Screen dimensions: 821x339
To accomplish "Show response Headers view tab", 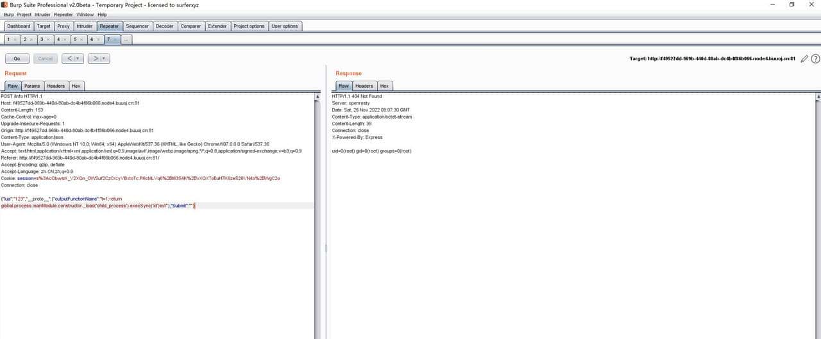I will point(364,86).
